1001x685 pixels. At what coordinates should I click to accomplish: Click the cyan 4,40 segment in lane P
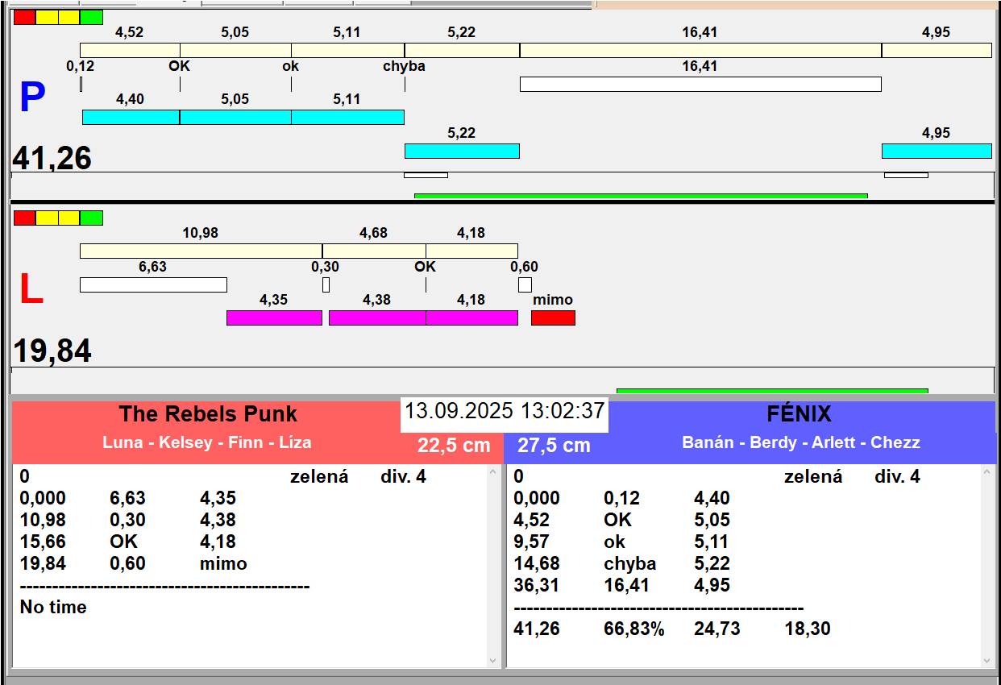[x=131, y=117]
